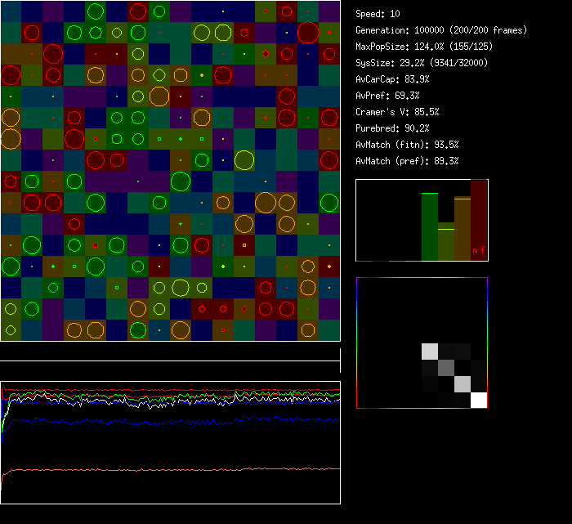Image resolution: width=572 pixels, height=524 pixels.
Task: Click the MaxPopSize statistic line
Action: (424, 47)
